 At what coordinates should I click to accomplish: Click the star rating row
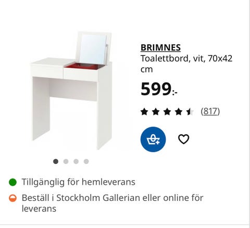167,111
